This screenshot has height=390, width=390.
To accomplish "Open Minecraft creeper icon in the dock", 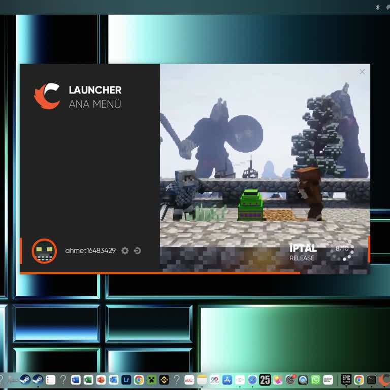I will 151,380.
